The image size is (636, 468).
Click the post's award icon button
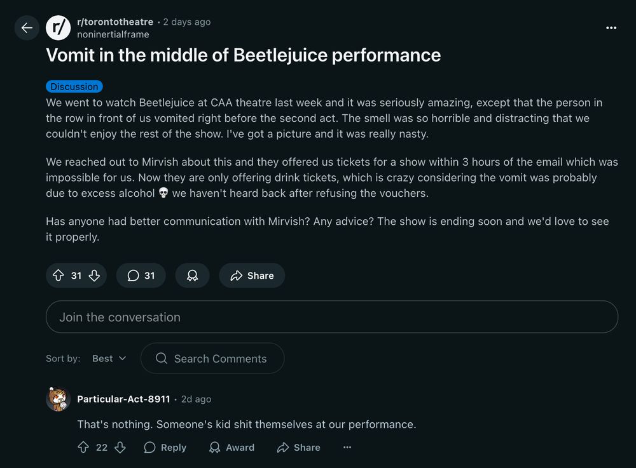tap(192, 276)
